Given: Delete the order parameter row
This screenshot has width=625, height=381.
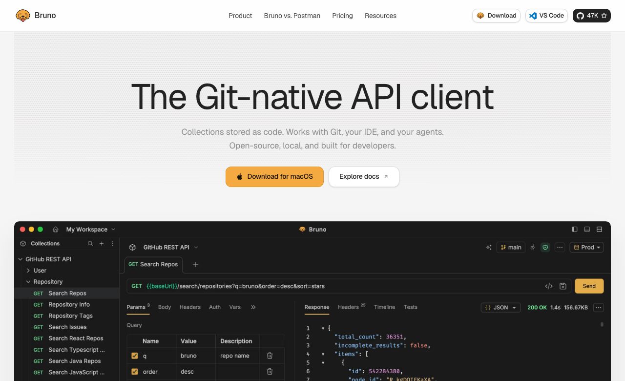Looking at the screenshot, I should (x=270, y=372).
